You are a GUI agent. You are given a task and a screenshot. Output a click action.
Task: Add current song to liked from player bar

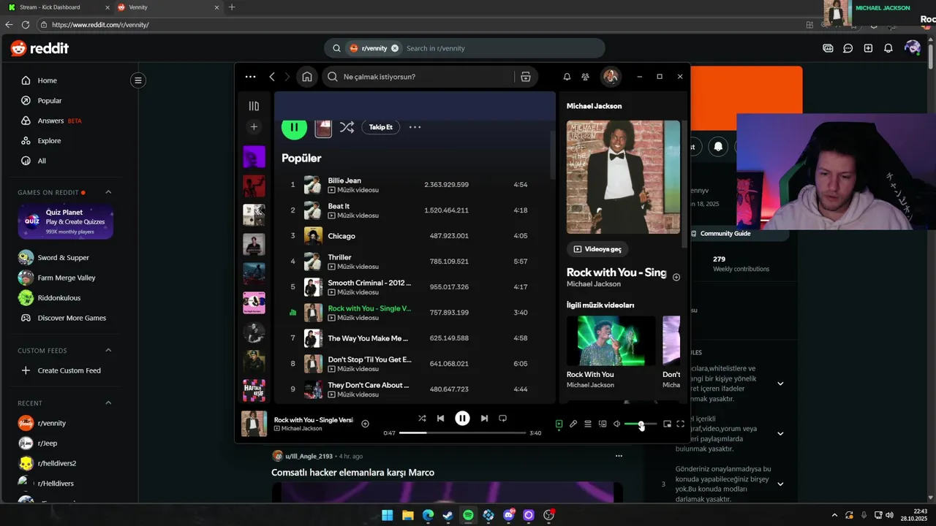tap(365, 424)
